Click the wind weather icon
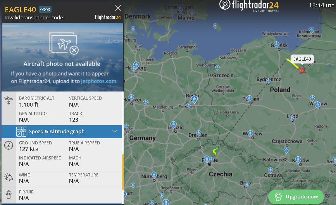 tap(9, 177)
